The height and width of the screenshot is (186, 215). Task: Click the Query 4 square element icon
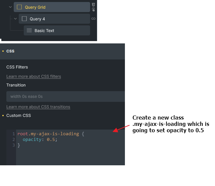(x=24, y=19)
